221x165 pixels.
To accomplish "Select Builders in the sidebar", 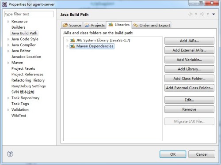I will [19, 27].
